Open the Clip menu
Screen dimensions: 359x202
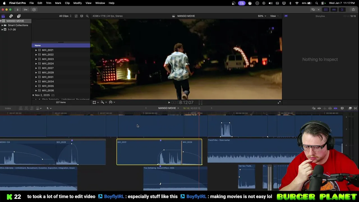pyautogui.click(x=67, y=3)
